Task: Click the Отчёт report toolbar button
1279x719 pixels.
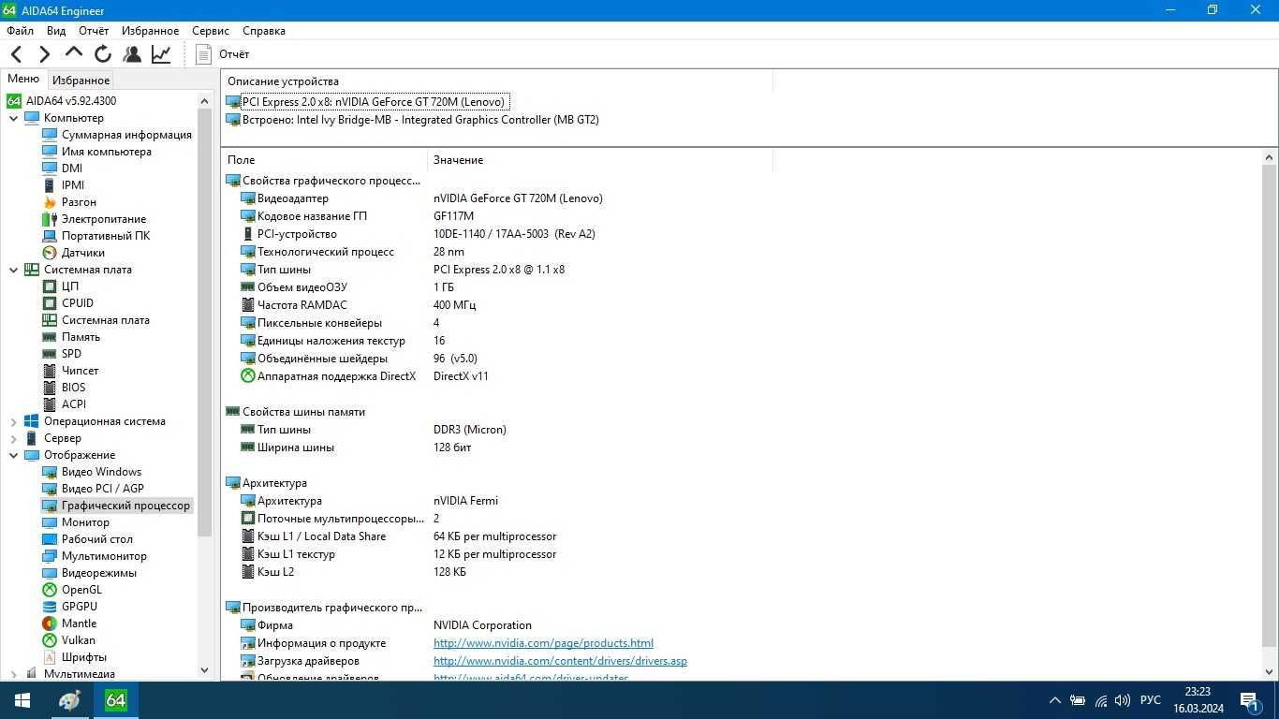Action: tap(223, 54)
